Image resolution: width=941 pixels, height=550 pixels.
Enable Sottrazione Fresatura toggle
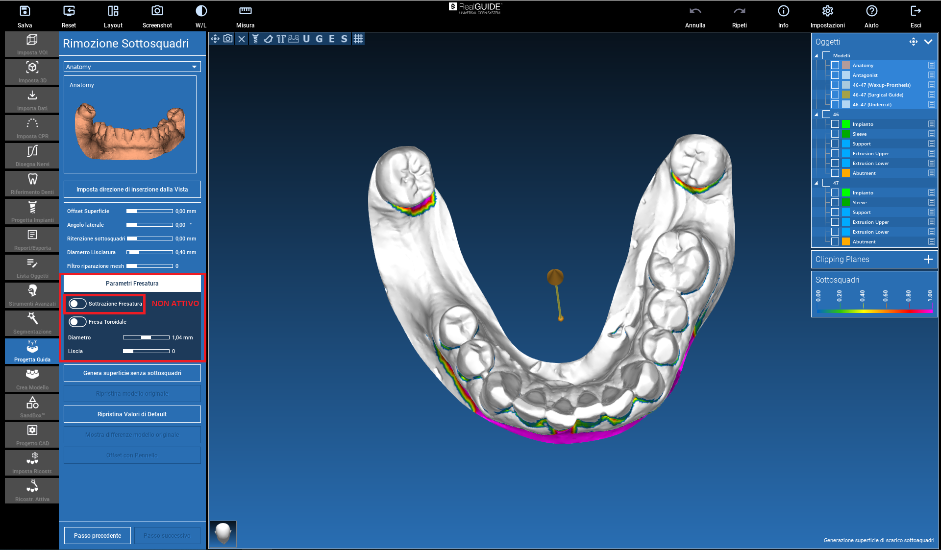pyautogui.click(x=77, y=304)
